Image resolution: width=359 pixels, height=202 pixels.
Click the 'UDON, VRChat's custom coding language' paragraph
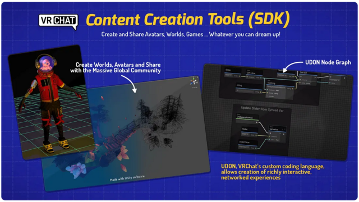pyautogui.click(x=273, y=172)
